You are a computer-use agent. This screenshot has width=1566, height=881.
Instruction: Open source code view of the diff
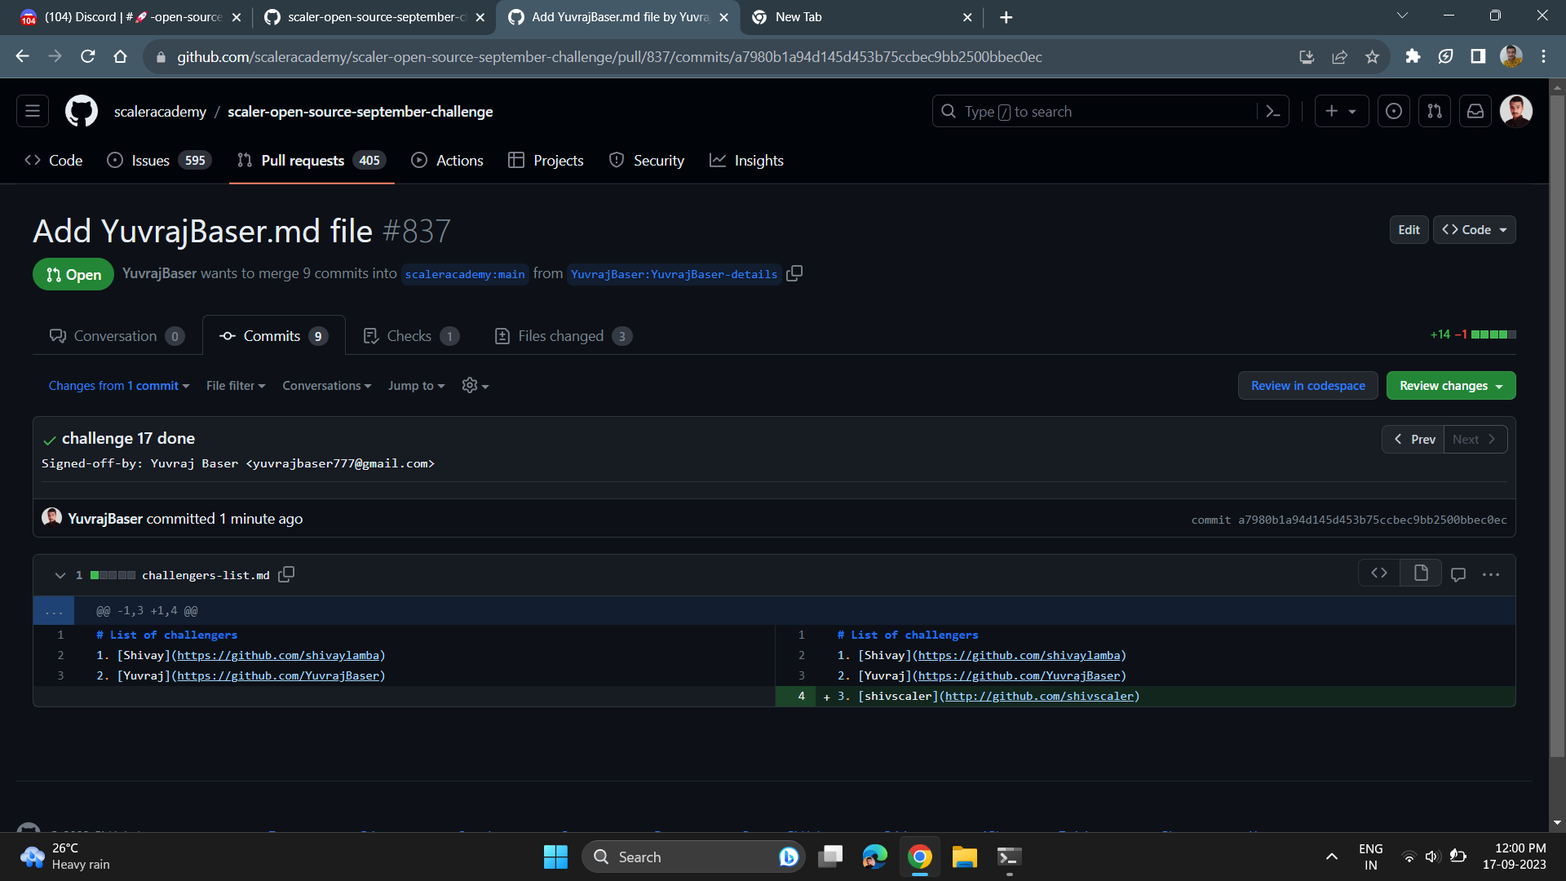click(x=1378, y=573)
